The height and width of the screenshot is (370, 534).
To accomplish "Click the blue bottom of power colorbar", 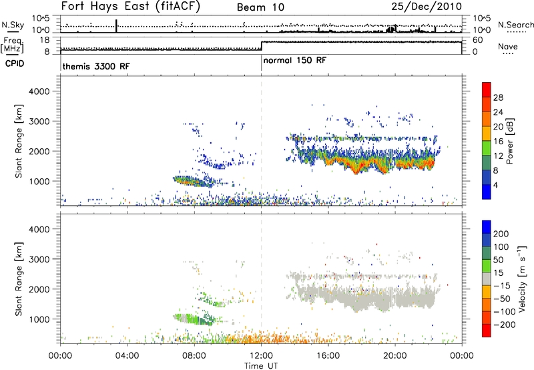I will pyautogui.click(x=487, y=192).
